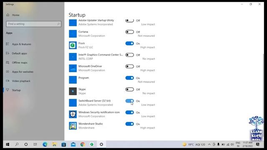267x150 pixels.
Task: Click the Settings gear on taskbar
Action: [101, 145]
